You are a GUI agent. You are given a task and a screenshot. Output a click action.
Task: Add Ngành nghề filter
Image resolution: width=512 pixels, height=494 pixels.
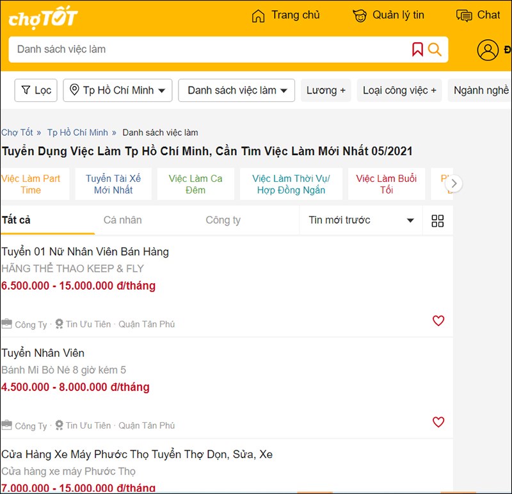(x=481, y=90)
